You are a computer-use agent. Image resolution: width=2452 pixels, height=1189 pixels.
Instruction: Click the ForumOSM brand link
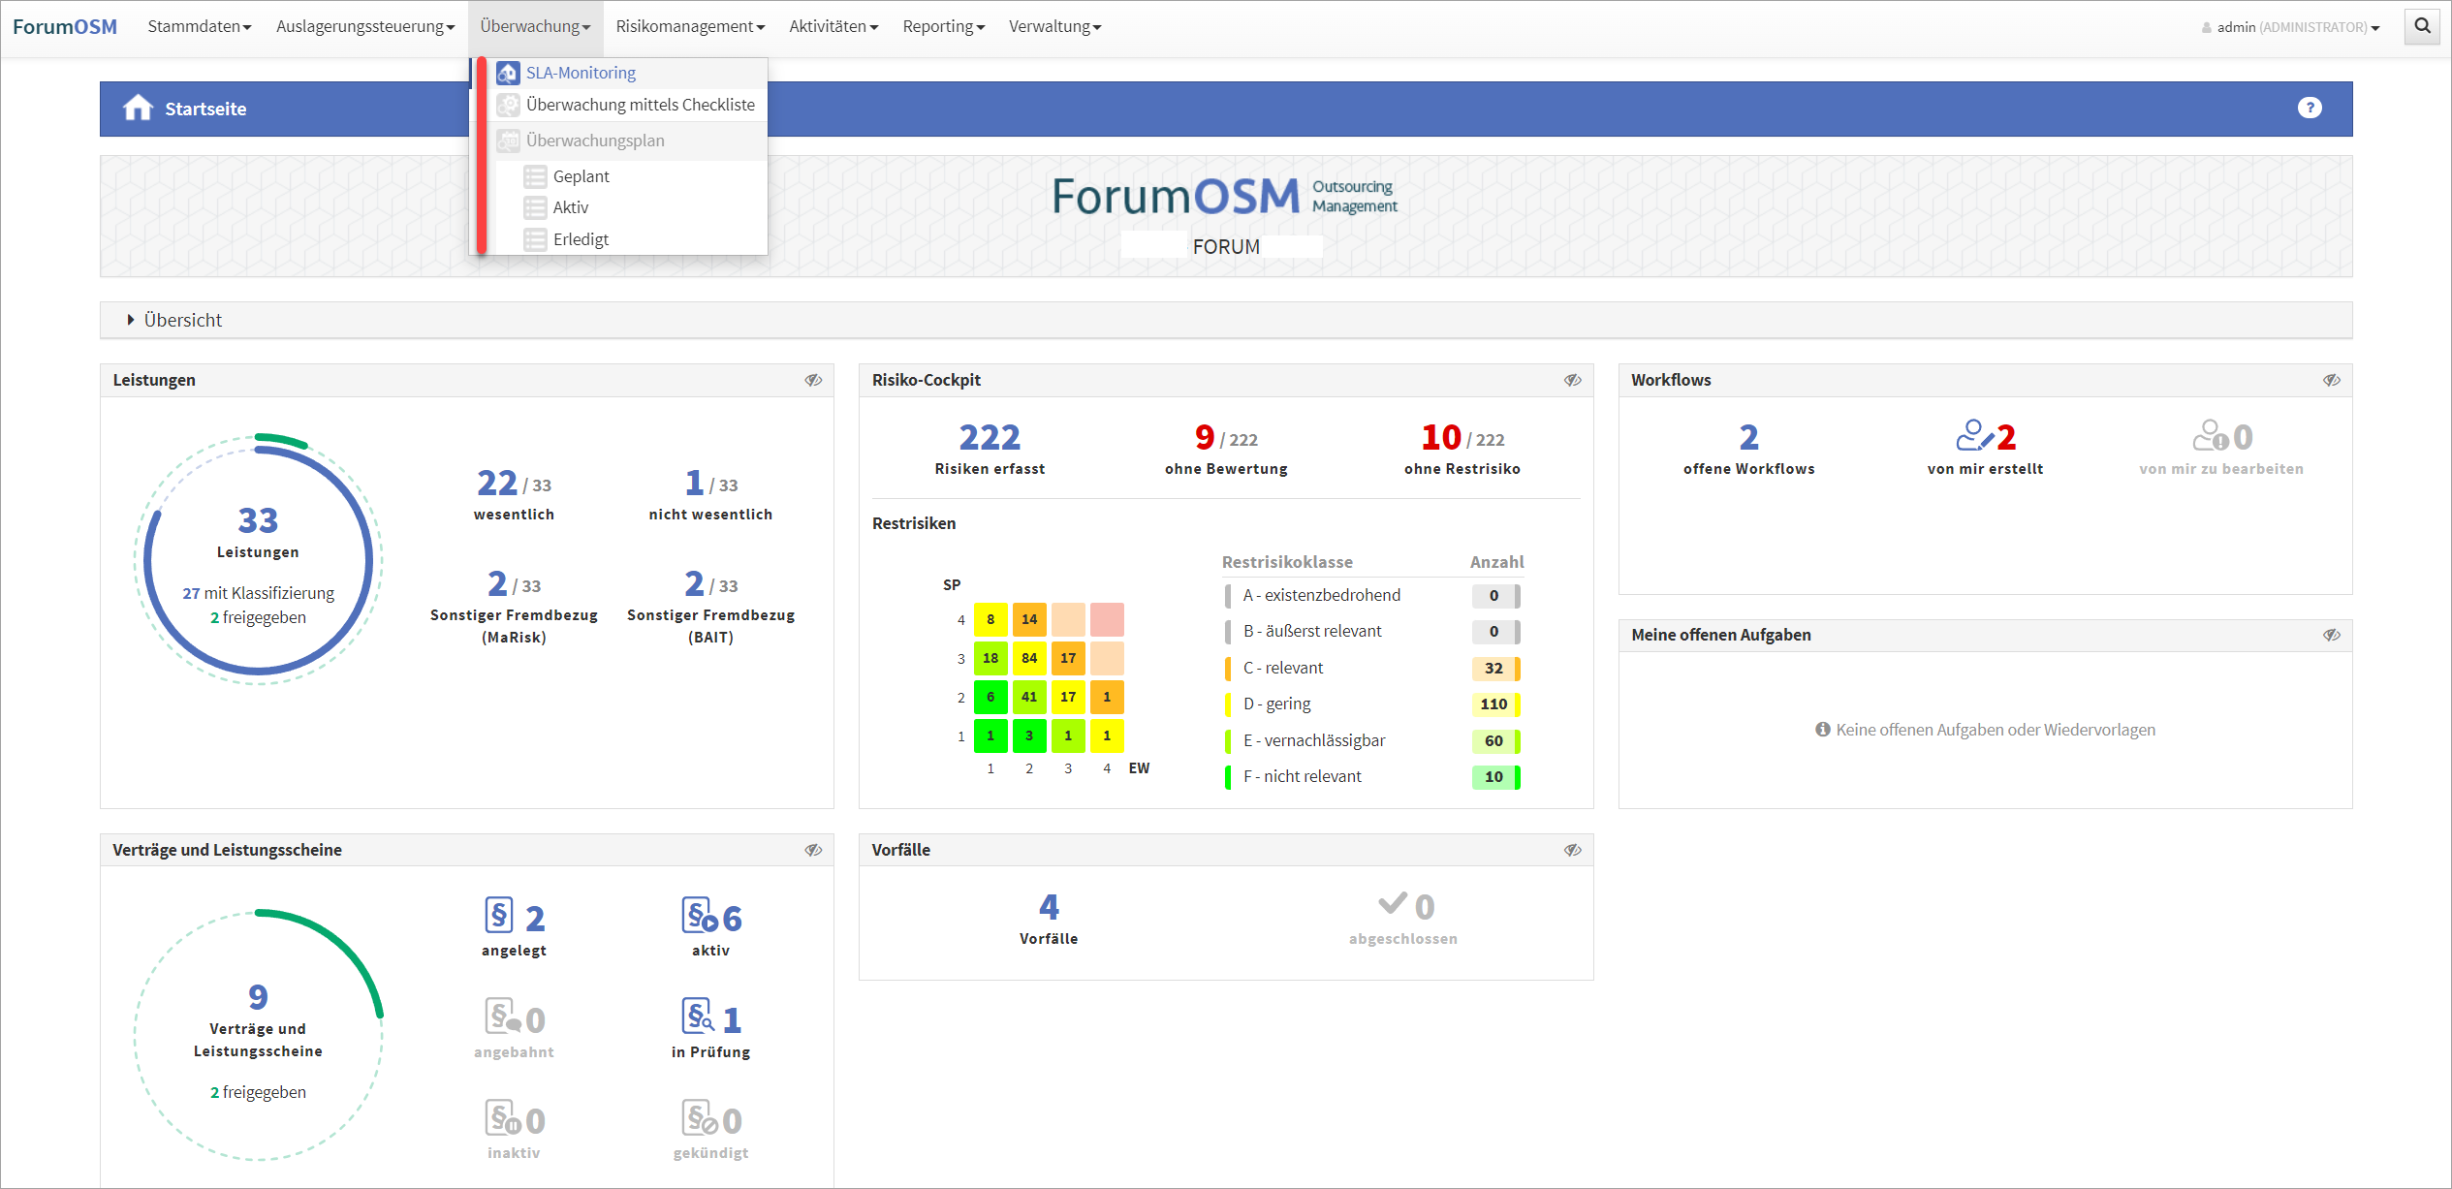pyautogui.click(x=65, y=26)
